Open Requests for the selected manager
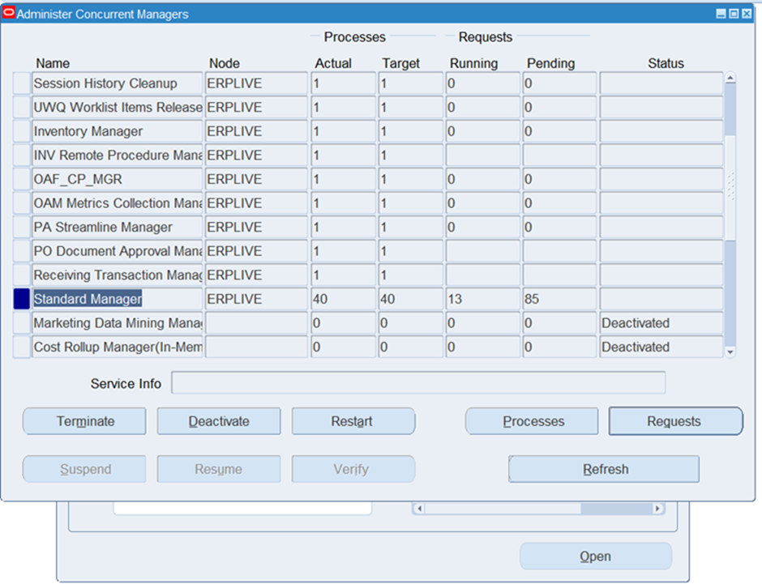The image size is (762, 584). [674, 421]
